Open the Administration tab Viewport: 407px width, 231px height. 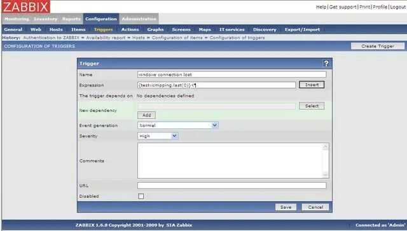pyautogui.click(x=139, y=19)
